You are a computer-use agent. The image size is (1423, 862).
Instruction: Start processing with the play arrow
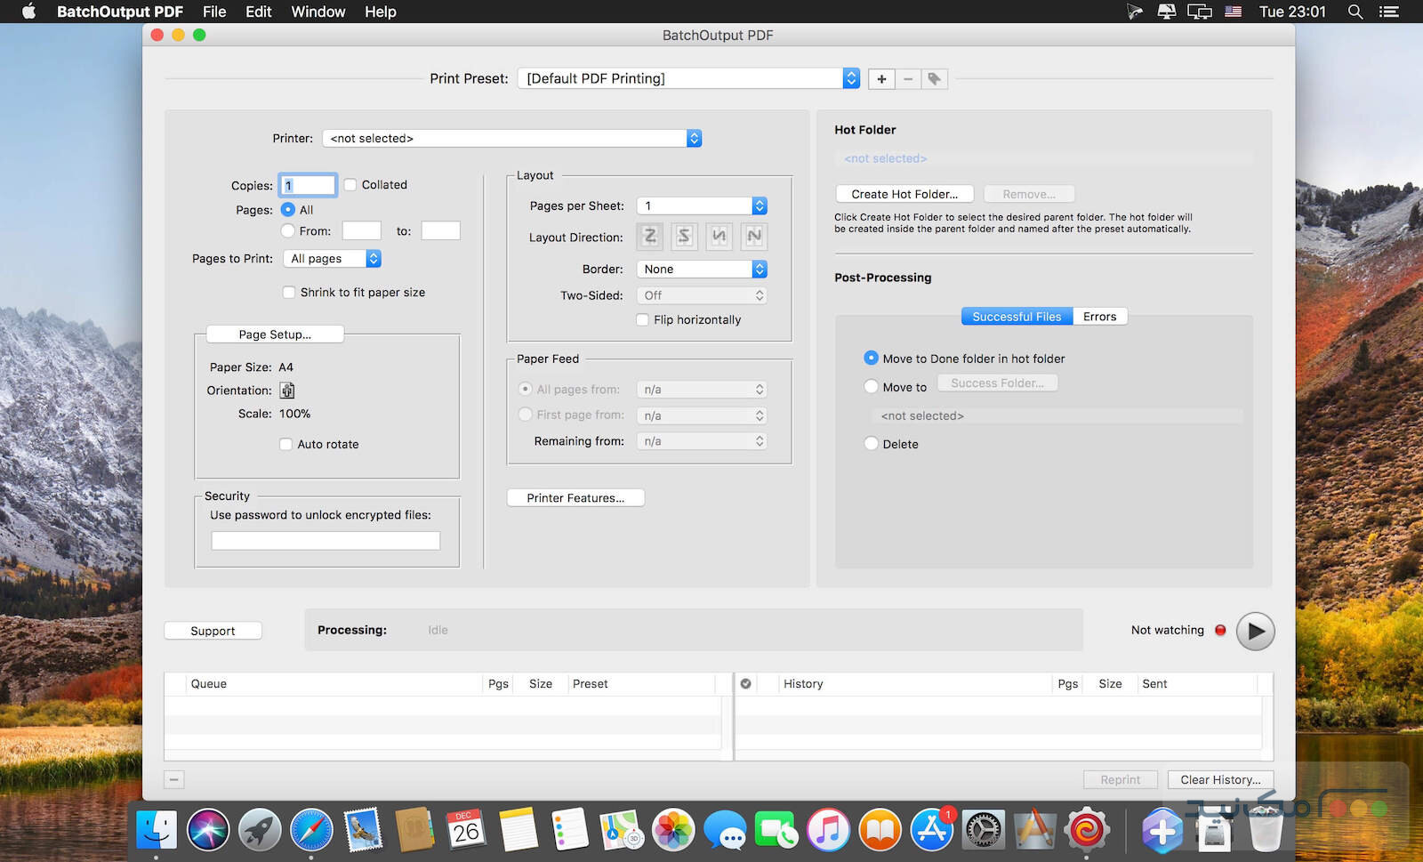pos(1255,631)
